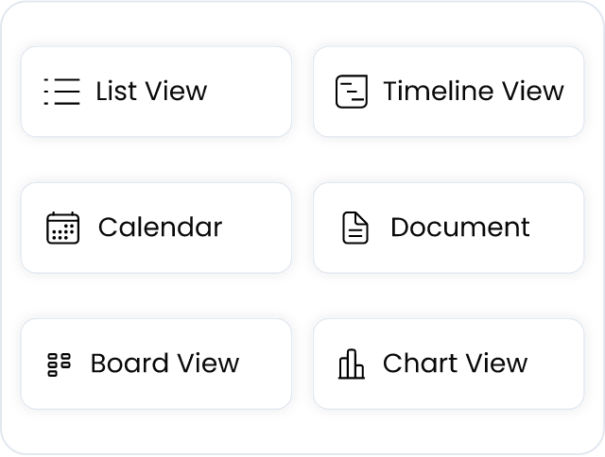Open the Calendar view
Screen dimensions: 605x457
pos(156,228)
